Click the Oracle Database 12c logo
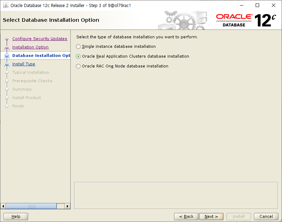Viewport: 282px width, 222px height. coord(246,20)
